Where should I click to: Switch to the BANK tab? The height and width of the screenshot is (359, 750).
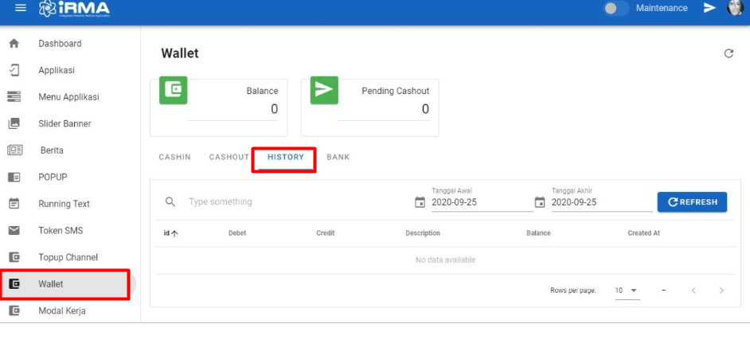pos(338,158)
